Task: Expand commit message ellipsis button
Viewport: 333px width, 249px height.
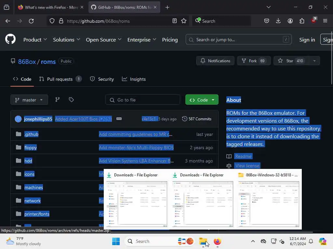Action: click(x=119, y=119)
